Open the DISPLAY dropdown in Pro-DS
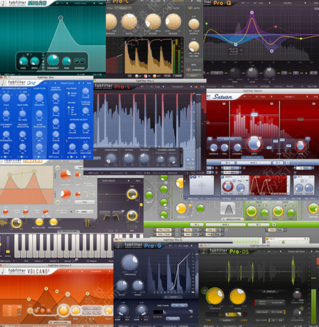 (271, 291)
